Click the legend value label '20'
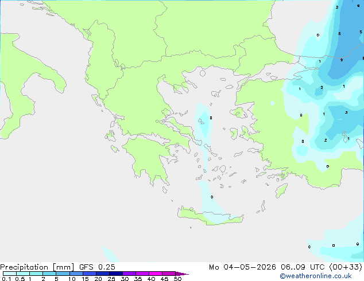The image size is (364, 281). [98, 279]
